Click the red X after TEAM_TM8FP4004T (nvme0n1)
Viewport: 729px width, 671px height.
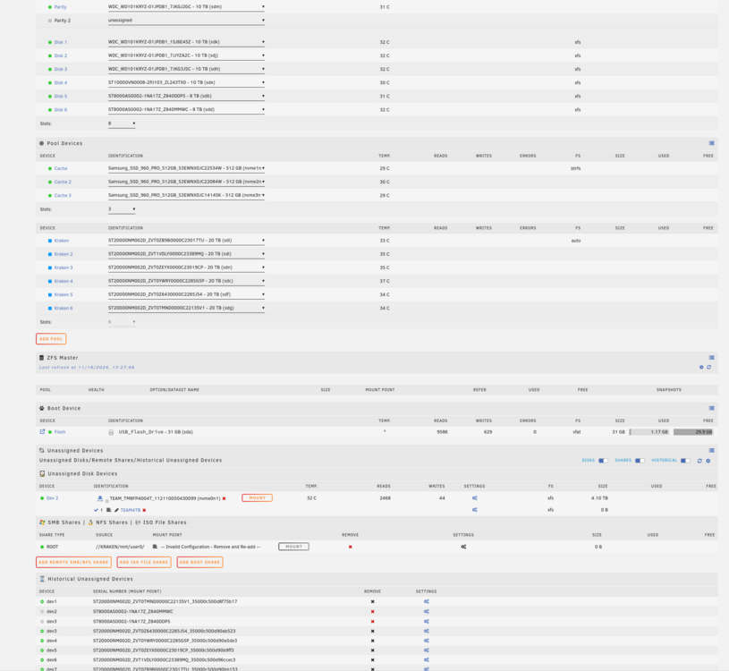tap(225, 498)
